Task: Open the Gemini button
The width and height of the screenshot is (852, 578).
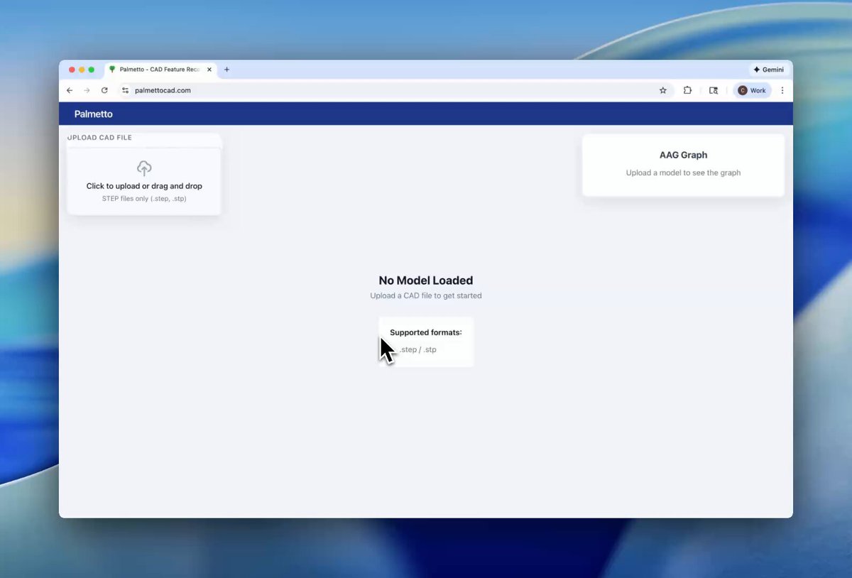Action: pos(769,70)
